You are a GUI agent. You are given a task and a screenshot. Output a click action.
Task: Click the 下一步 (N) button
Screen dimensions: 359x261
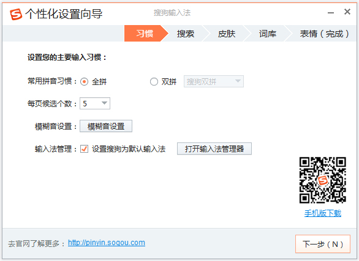point(323,244)
